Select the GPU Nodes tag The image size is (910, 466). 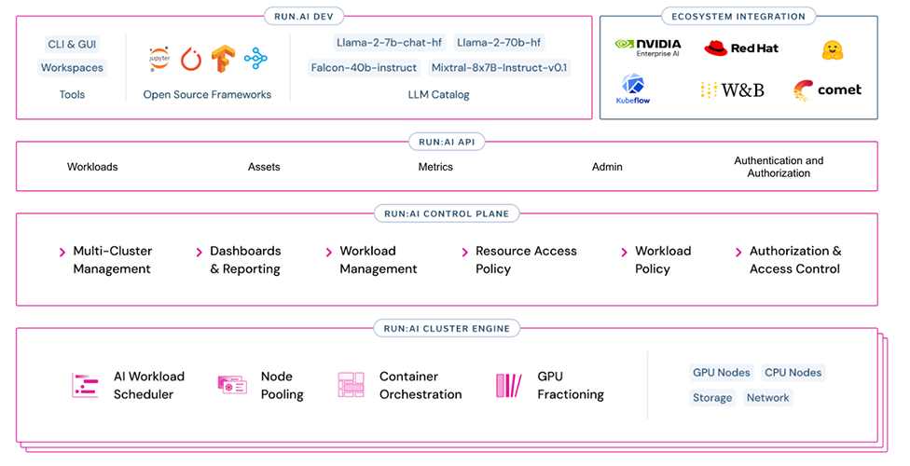[x=722, y=373]
